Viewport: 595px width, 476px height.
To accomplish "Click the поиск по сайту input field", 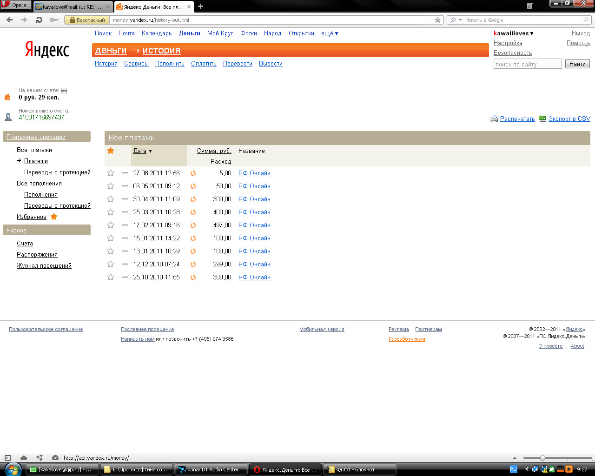I will pyautogui.click(x=528, y=64).
